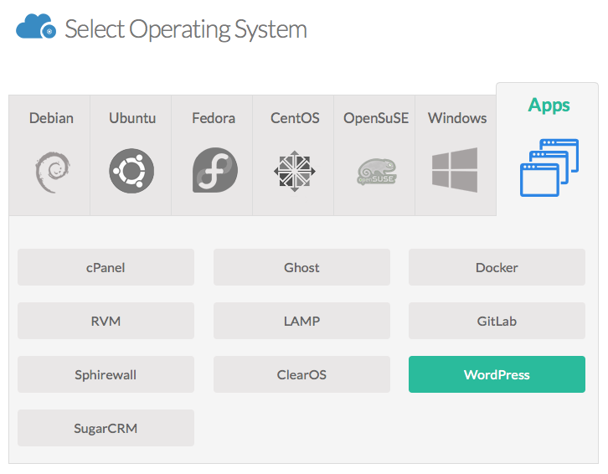Choose the ClearOS app button
Screen dimensions: 608x474
coord(301,374)
